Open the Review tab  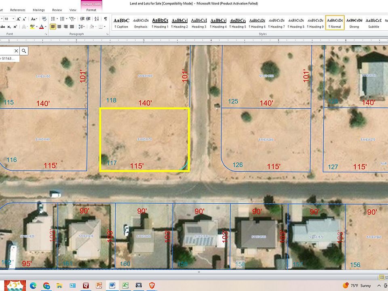[57, 10]
